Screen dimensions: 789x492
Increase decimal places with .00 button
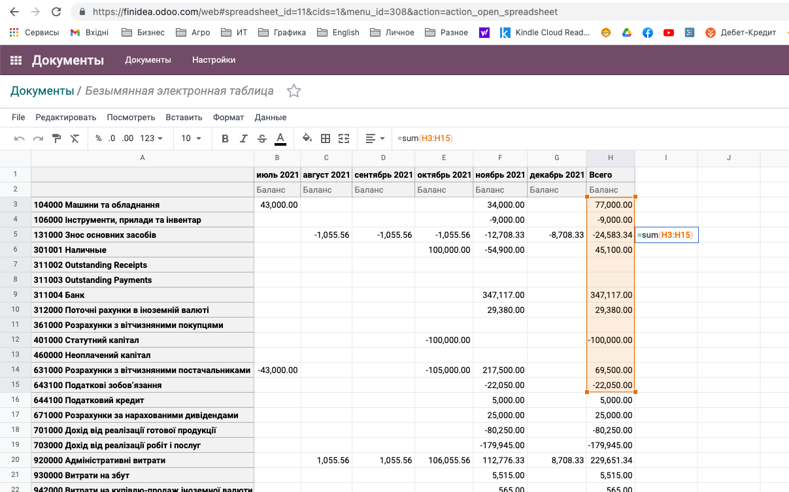(128, 139)
